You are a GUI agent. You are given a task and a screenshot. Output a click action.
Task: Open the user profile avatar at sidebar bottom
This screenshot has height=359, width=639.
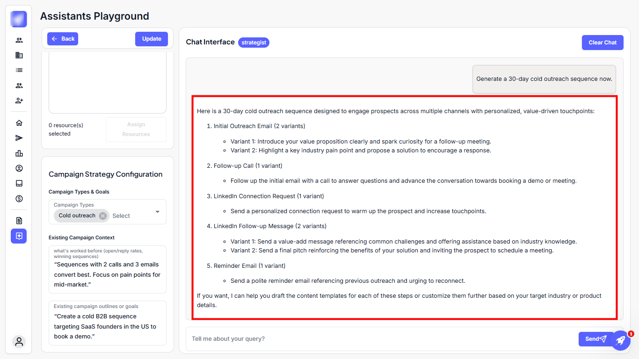[19, 342]
